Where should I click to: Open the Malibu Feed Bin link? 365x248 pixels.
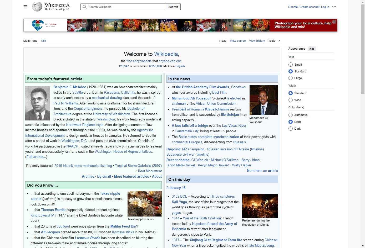click(123, 226)
